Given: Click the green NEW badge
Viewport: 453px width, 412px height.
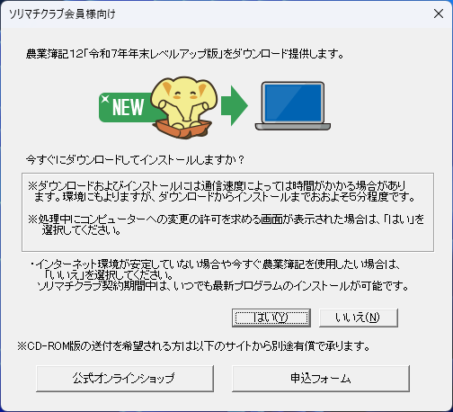Looking at the screenshot, I should (x=128, y=107).
